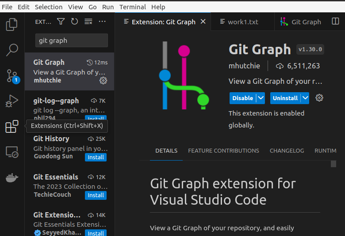This screenshot has height=236, width=345.
Task: Refresh the extensions list
Action: 74,22
